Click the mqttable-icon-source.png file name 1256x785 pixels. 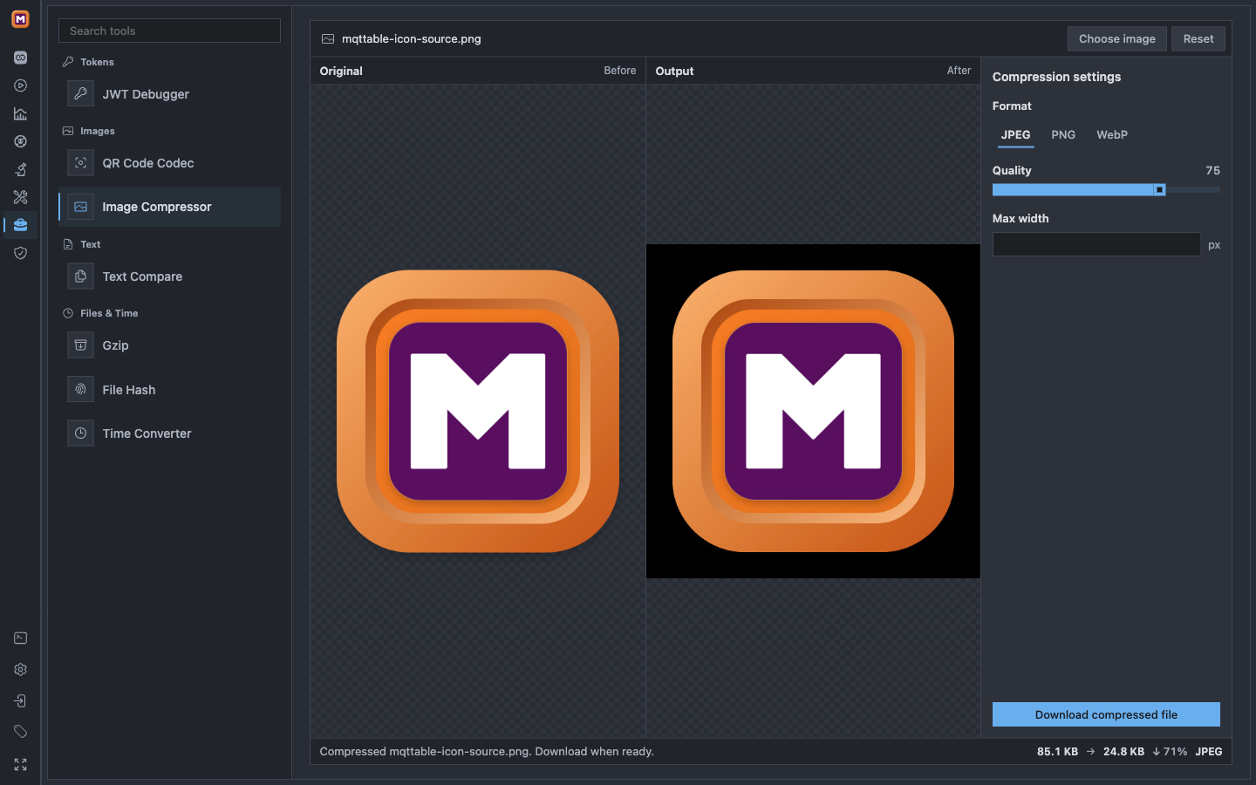(412, 39)
